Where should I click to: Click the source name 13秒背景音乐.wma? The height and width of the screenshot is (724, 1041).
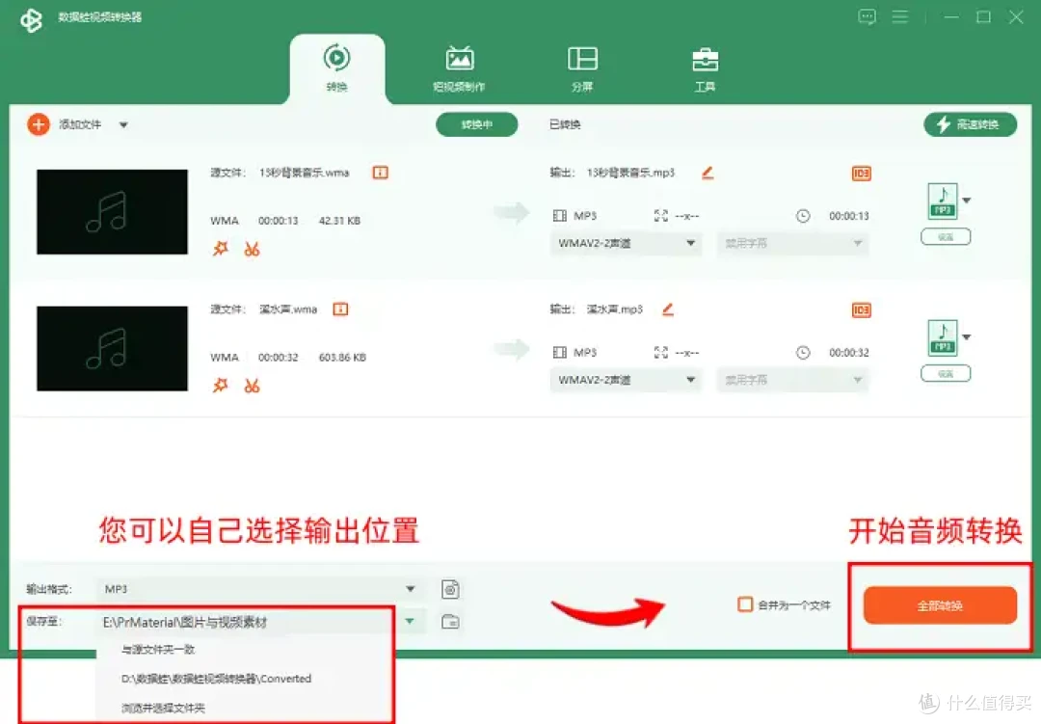[304, 173]
